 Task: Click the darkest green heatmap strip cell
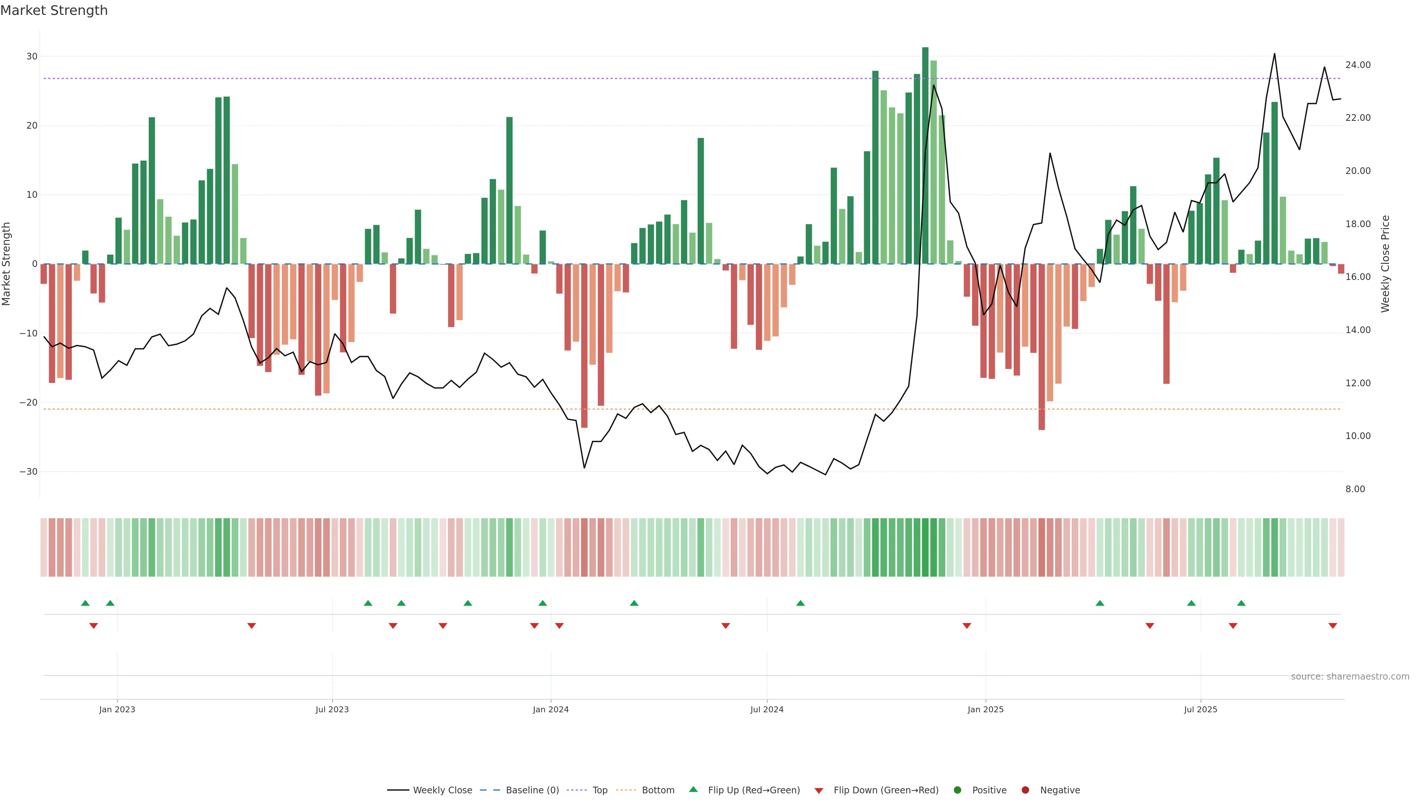[x=925, y=548]
